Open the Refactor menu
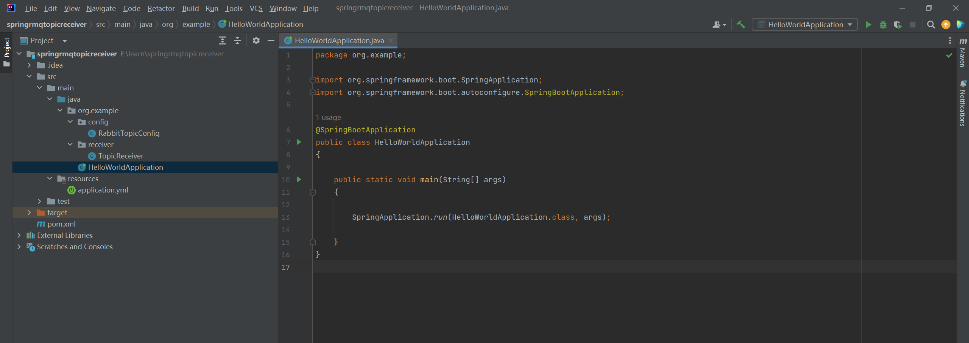Image resolution: width=969 pixels, height=343 pixels. 161,8
